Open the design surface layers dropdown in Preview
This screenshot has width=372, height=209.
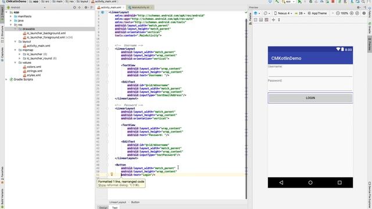pyautogui.click(x=257, y=13)
